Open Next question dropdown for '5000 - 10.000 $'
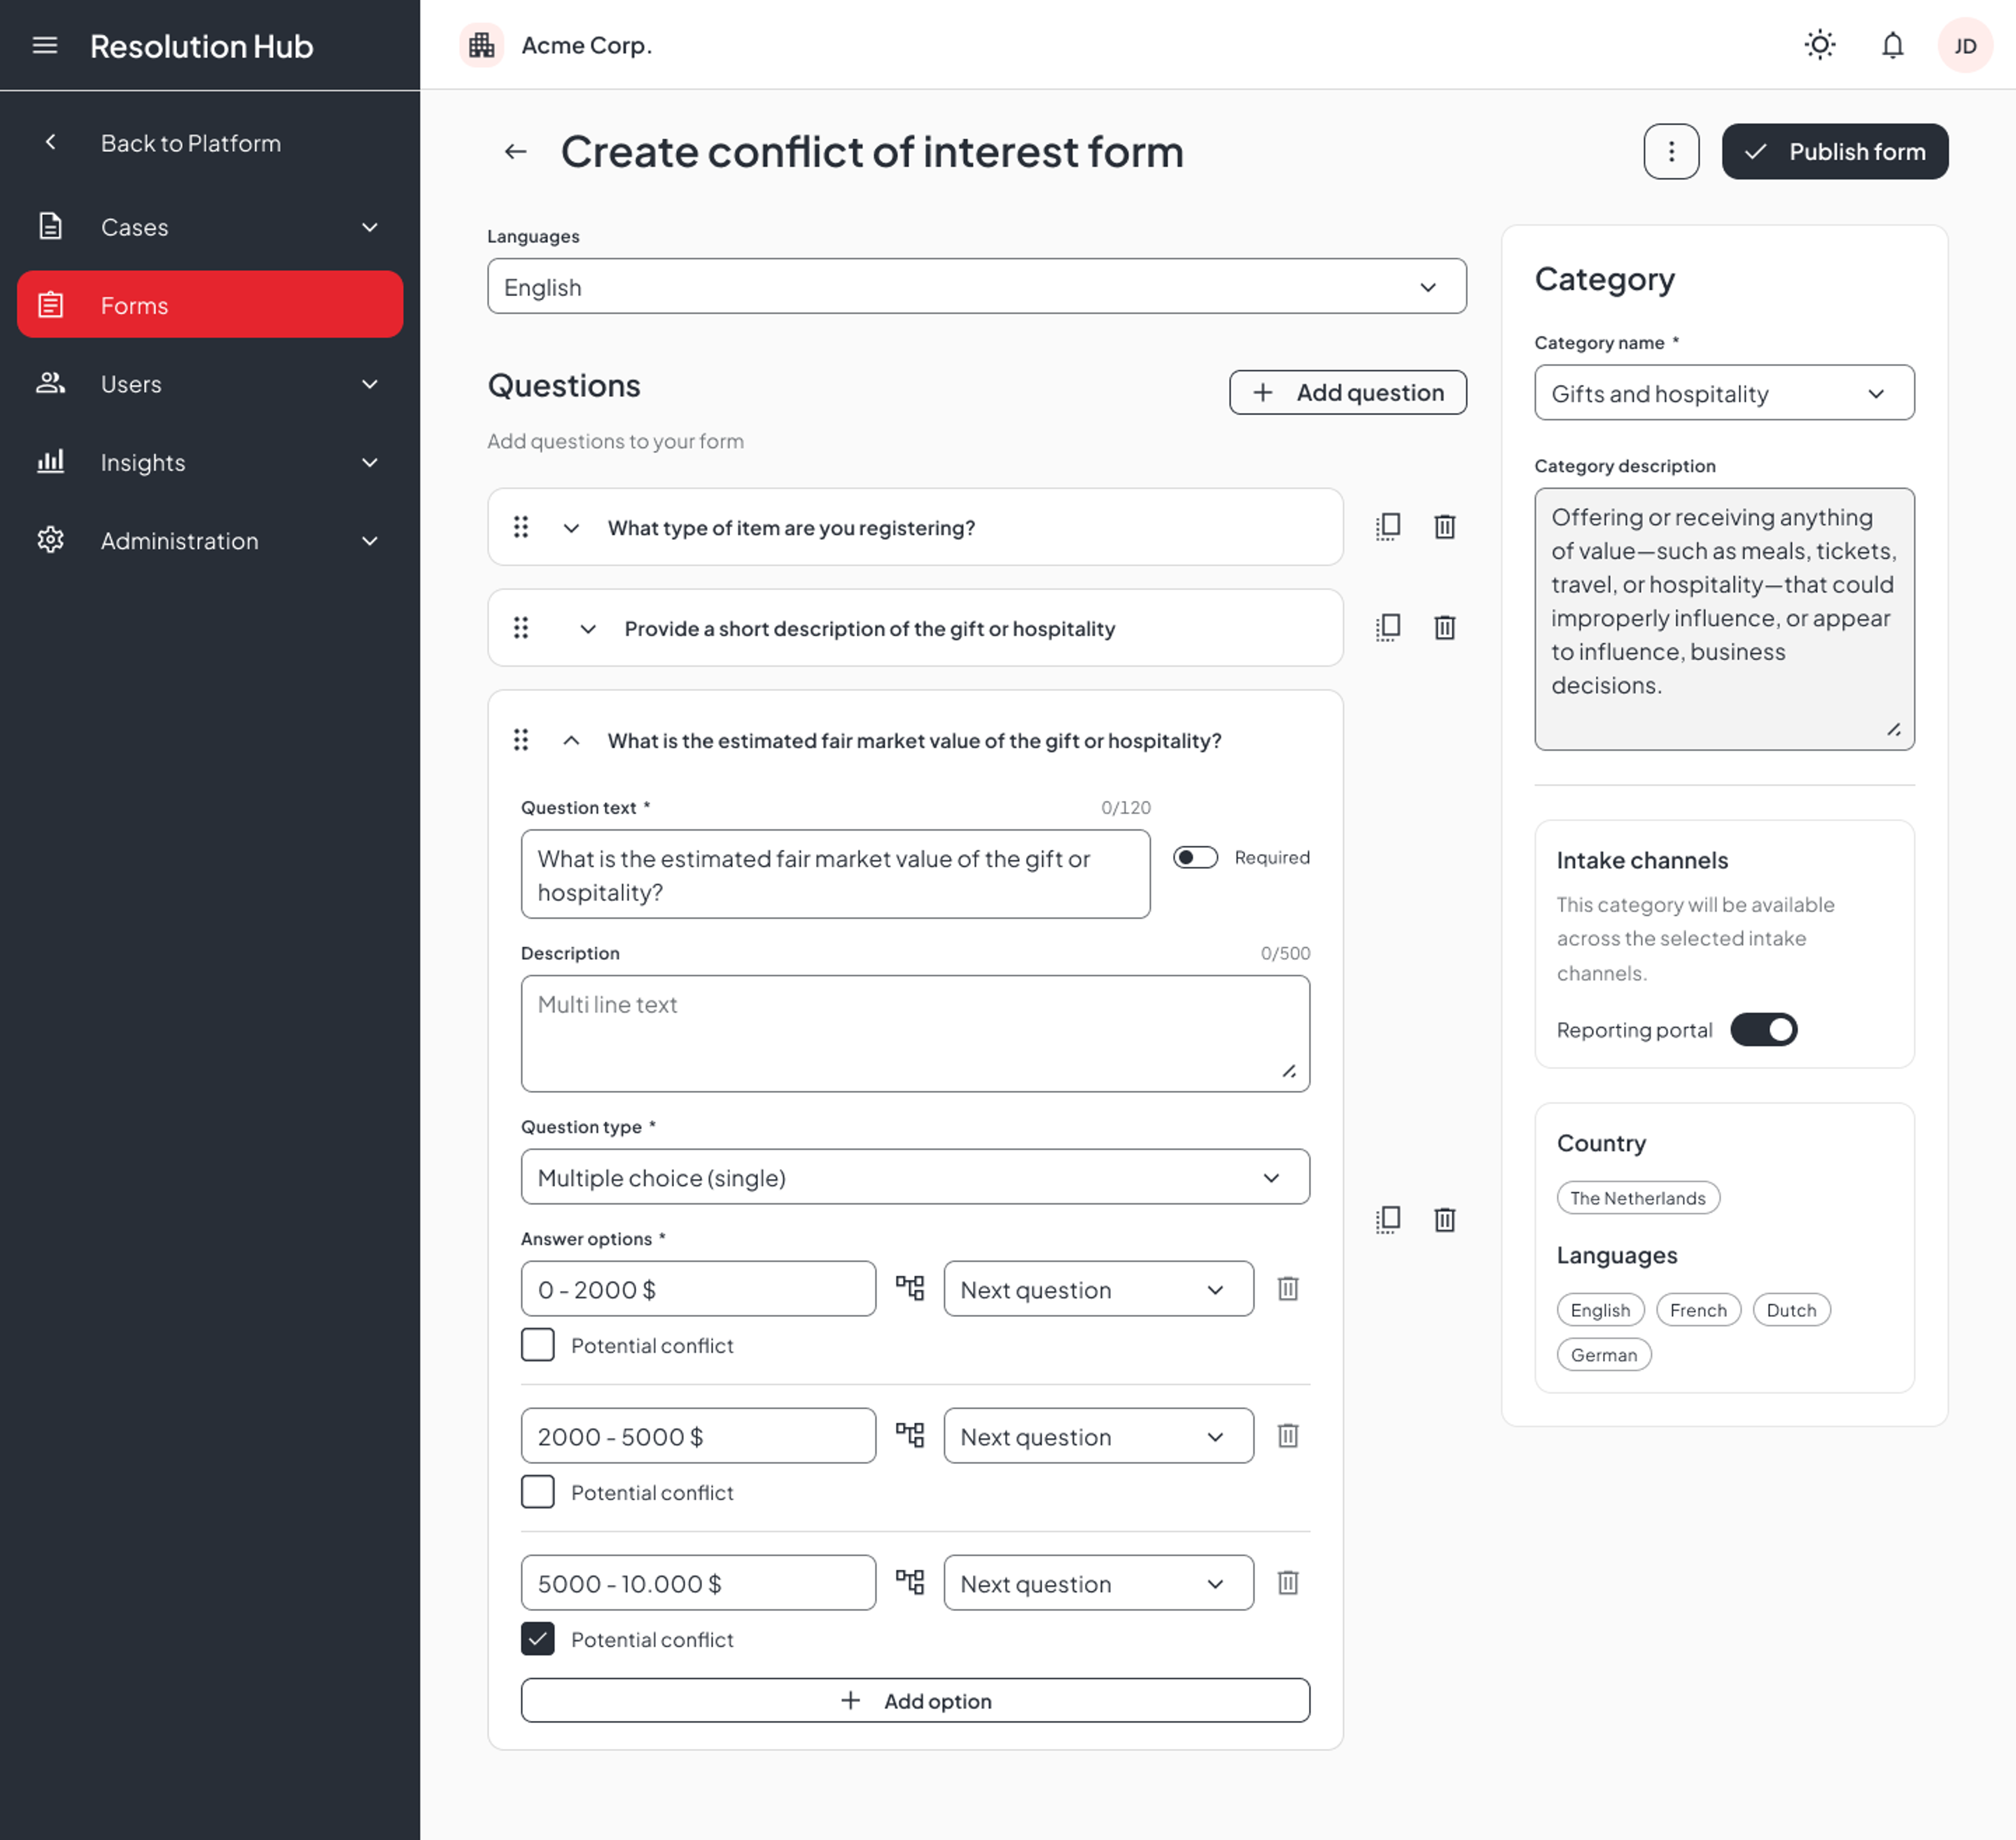 pyautogui.click(x=1098, y=1583)
